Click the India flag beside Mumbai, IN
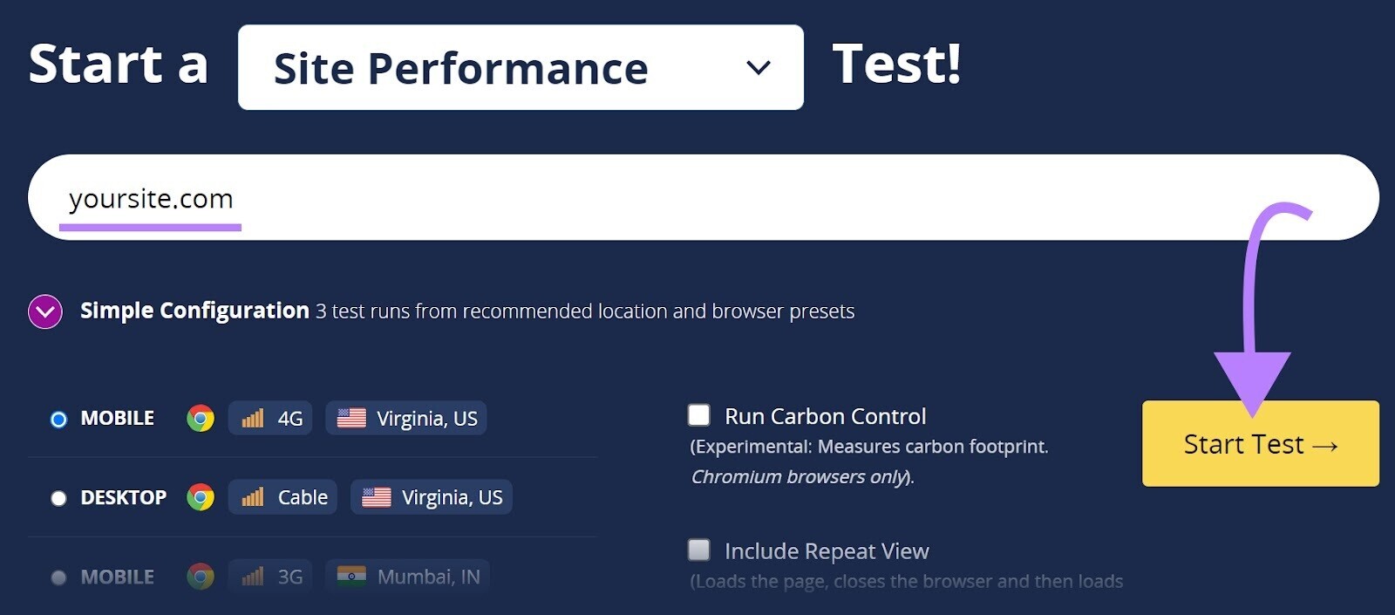This screenshot has height=615, width=1395. click(351, 577)
